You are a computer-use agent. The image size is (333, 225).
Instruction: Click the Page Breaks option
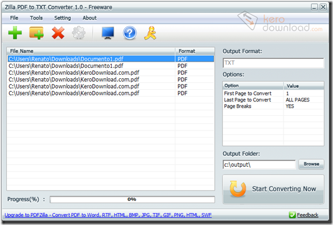237,106
